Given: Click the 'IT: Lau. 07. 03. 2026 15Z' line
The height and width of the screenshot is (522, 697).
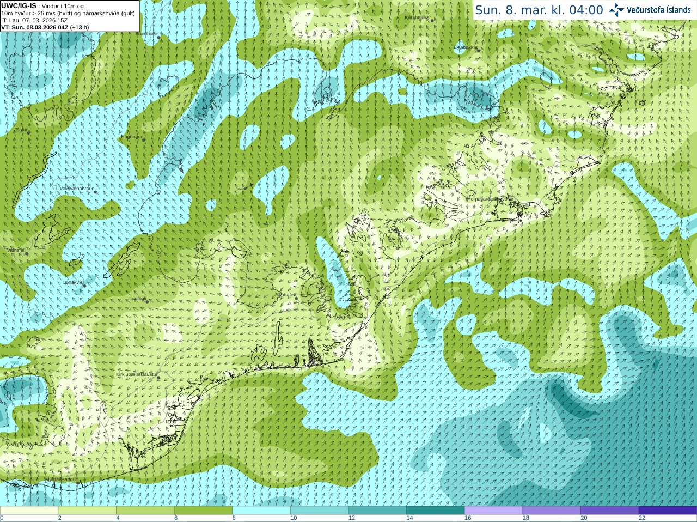Looking at the screenshot, I should (x=34, y=20).
